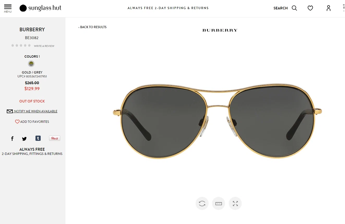Pin the product with Pin it

(x=55, y=138)
